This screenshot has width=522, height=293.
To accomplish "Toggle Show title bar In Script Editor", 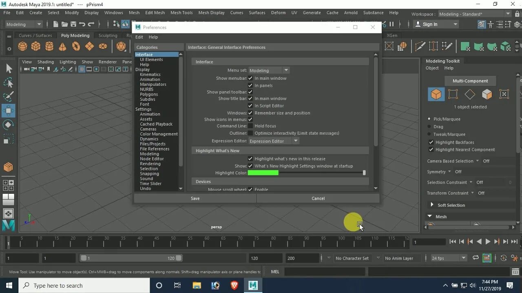I will [x=250, y=106].
